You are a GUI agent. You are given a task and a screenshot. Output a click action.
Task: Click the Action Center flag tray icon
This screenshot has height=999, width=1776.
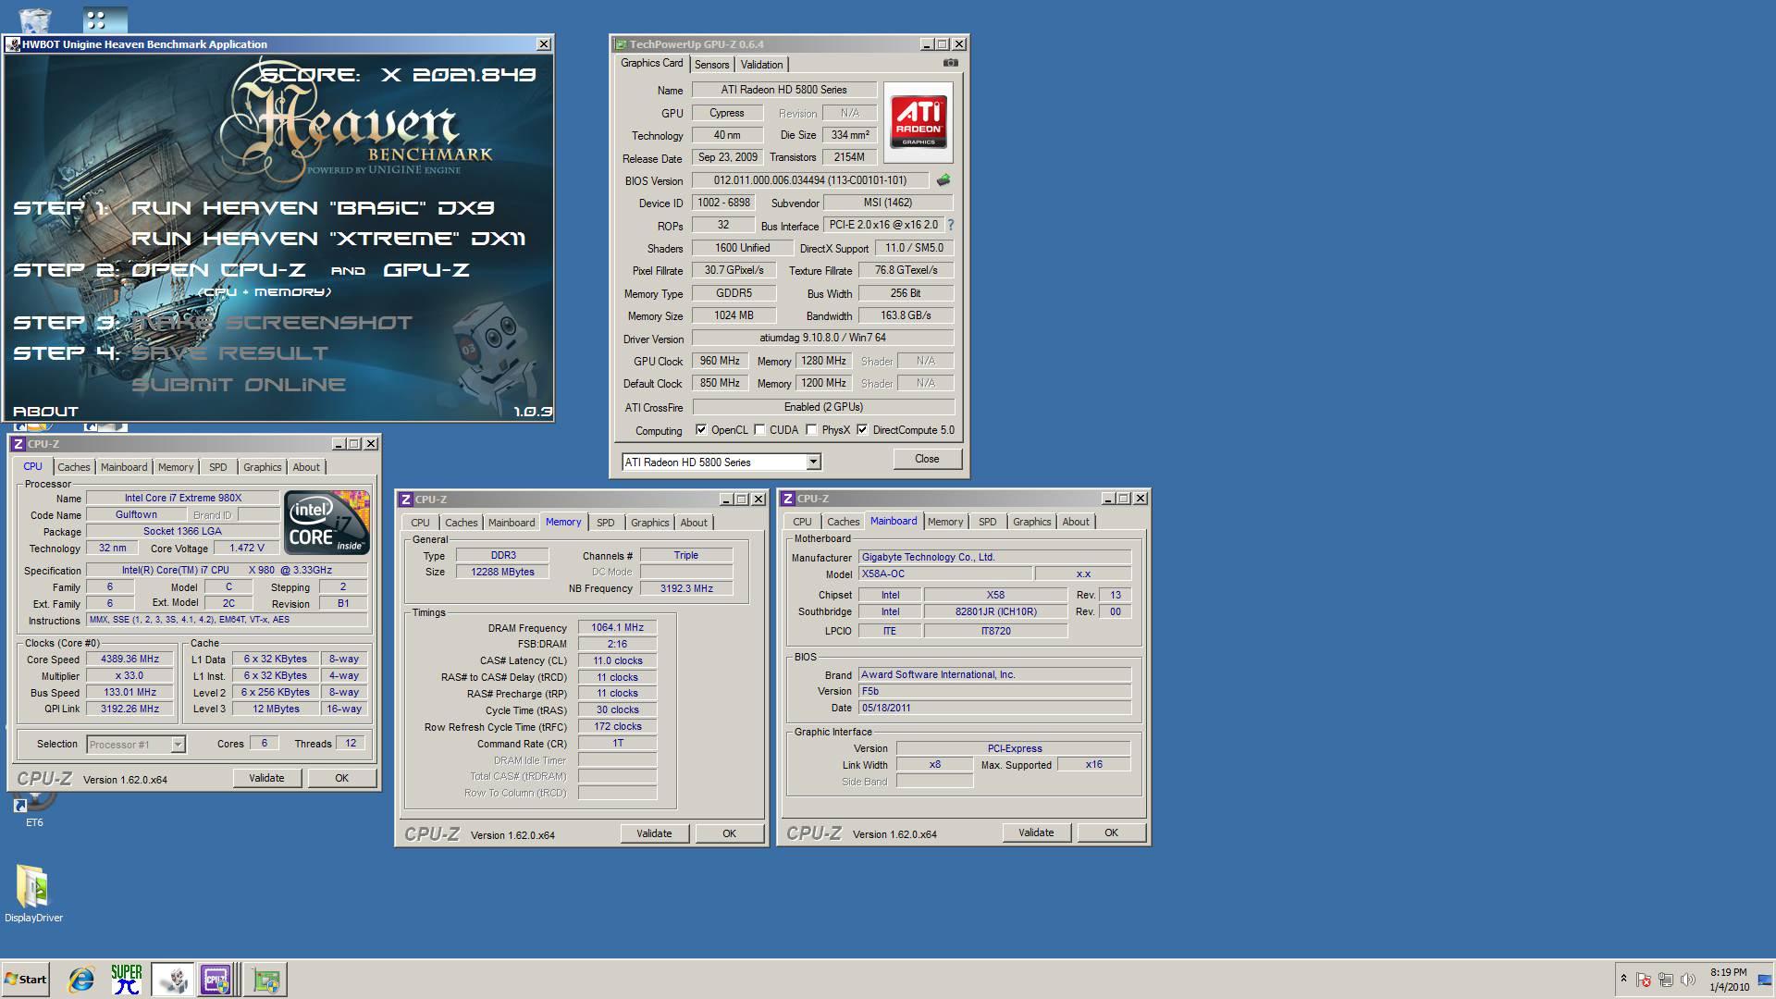click(x=1644, y=980)
